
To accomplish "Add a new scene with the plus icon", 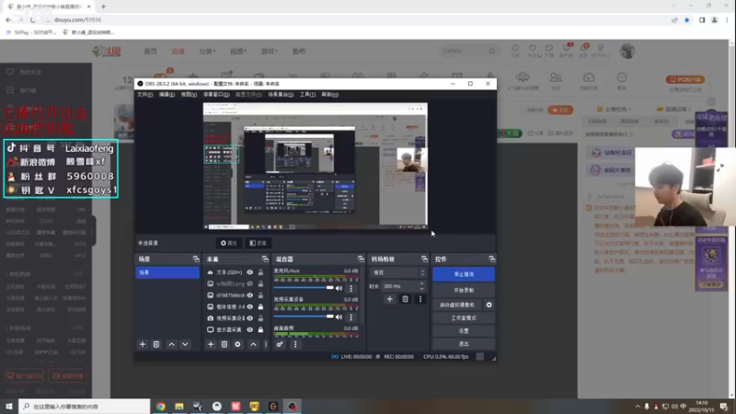I will pos(143,344).
